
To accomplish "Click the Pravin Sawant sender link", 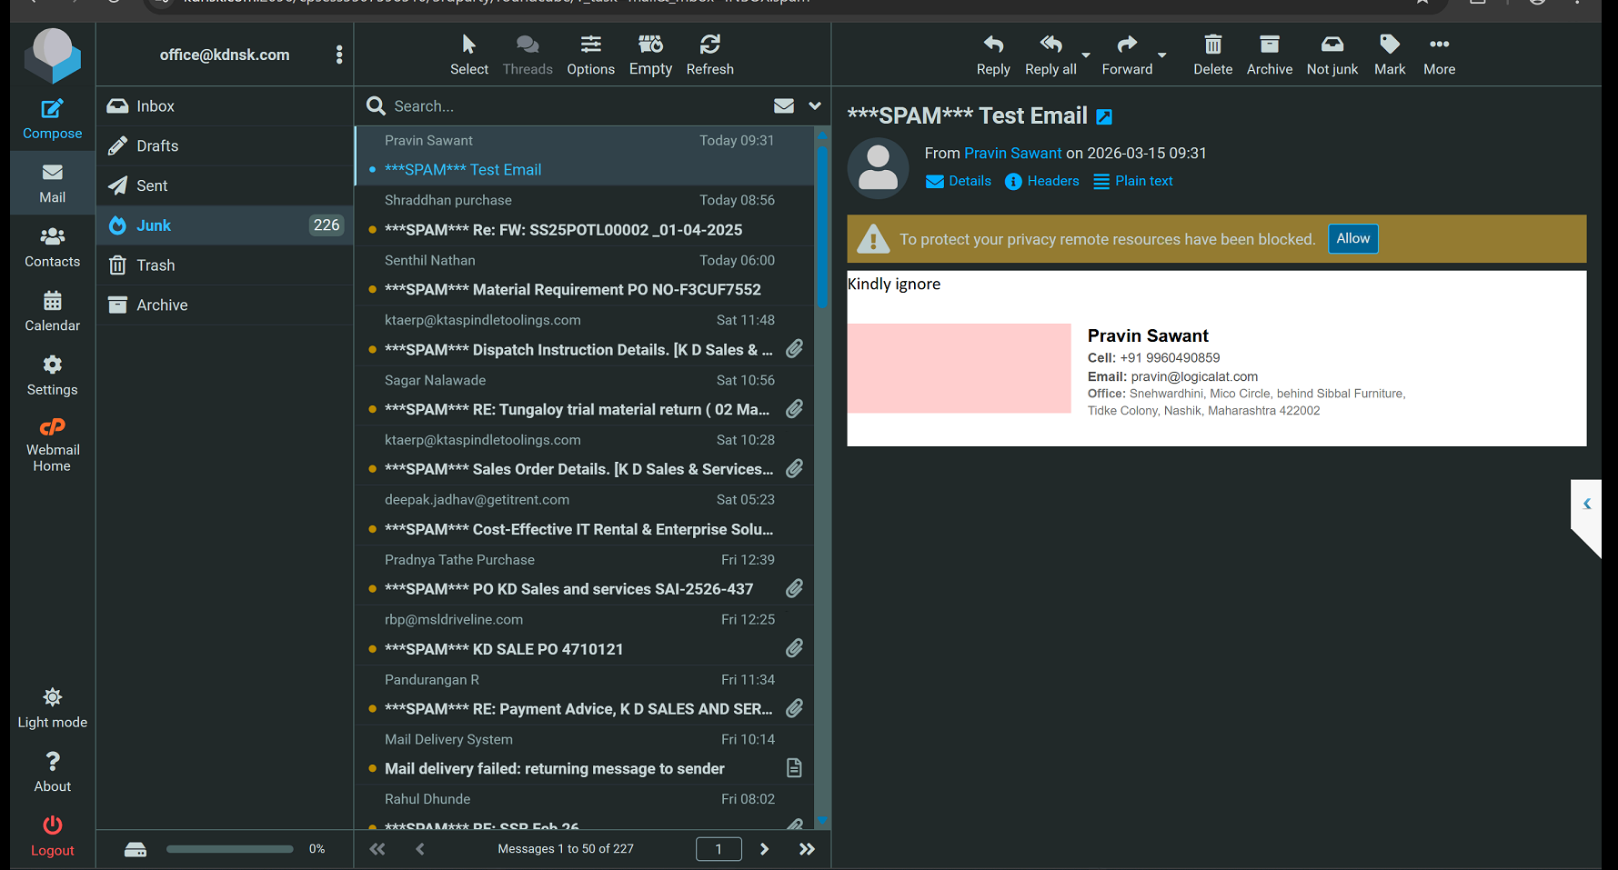I will 1012,154.
